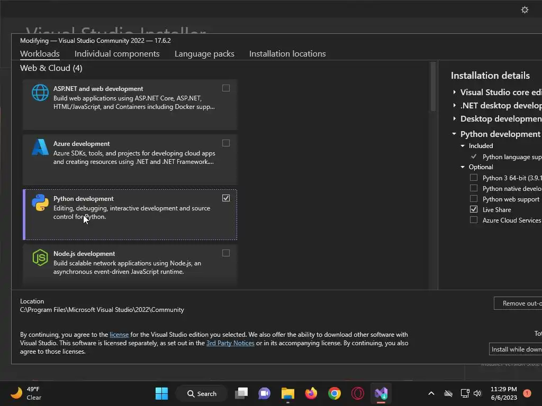Collapse the Python development details node
The height and width of the screenshot is (406, 542).
(454, 134)
